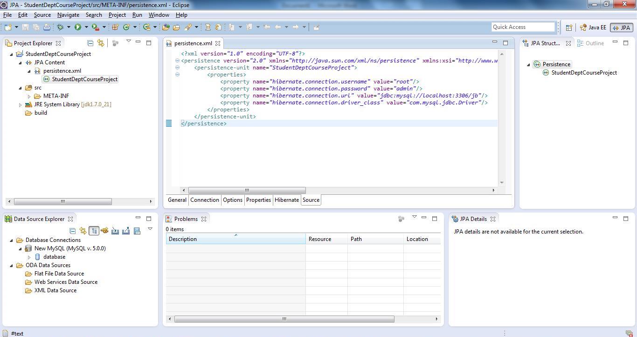Open the File menu
The height and width of the screenshot is (337, 637).
tap(7, 15)
